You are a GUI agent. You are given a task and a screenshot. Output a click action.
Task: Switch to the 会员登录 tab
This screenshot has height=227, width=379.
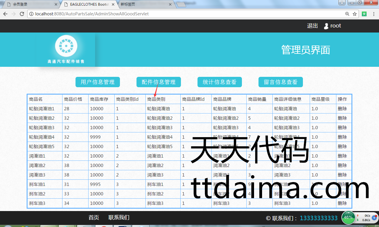tap(30, 4)
